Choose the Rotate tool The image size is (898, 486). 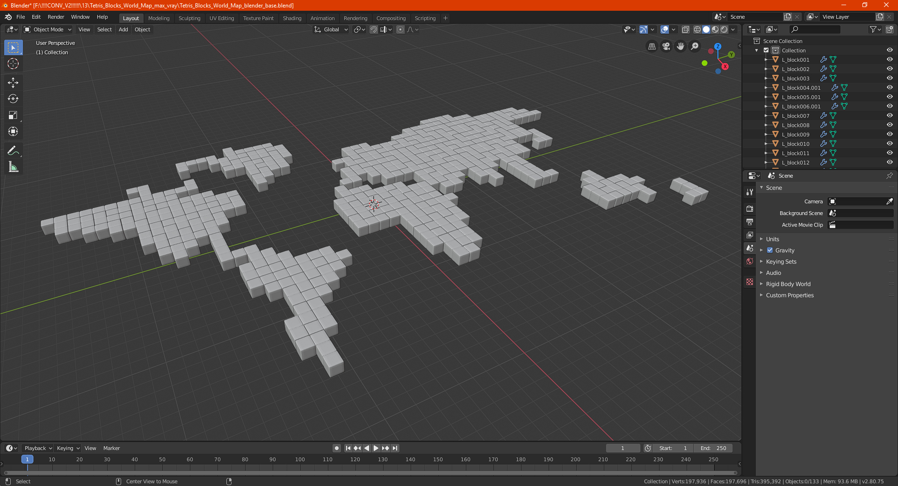pyautogui.click(x=13, y=99)
